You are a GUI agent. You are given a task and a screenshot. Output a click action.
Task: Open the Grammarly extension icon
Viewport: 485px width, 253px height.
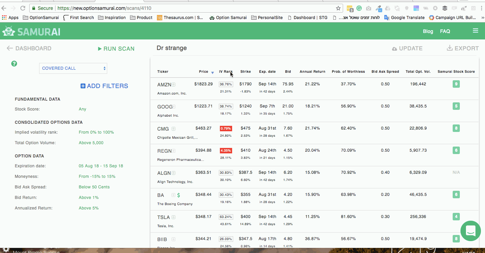[x=359, y=8]
